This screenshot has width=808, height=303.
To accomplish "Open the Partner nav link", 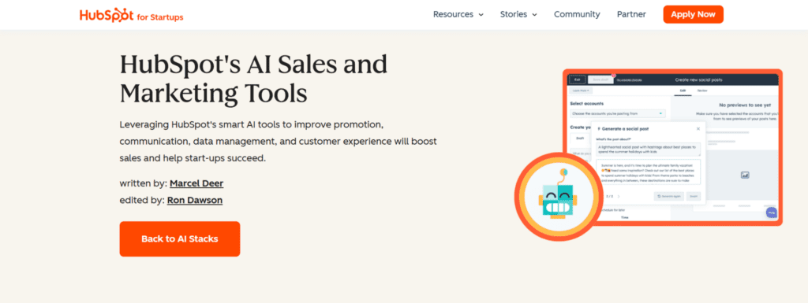I will point(631,14).
